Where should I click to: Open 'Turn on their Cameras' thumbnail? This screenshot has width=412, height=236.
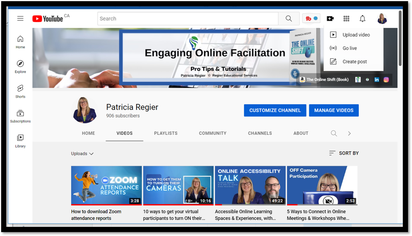(178, 186)
